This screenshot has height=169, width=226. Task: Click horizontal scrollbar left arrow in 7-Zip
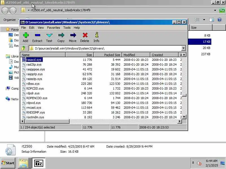[23, 121]
